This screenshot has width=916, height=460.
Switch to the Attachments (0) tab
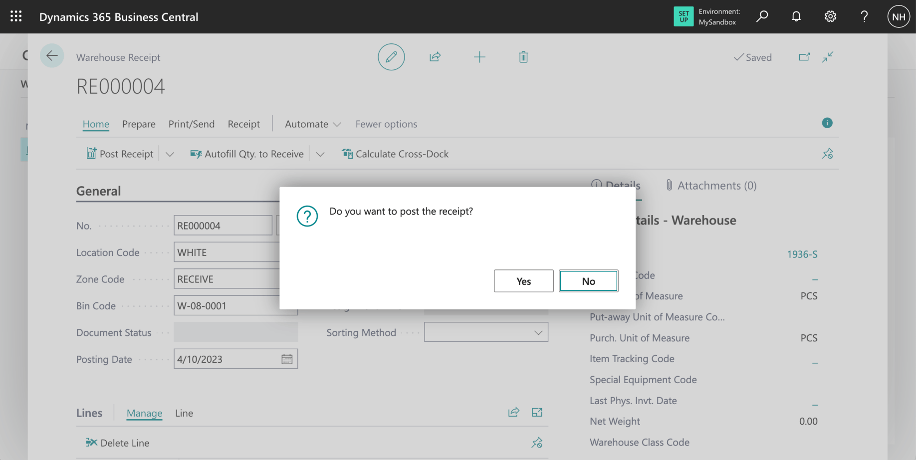[x=711, y=186]
